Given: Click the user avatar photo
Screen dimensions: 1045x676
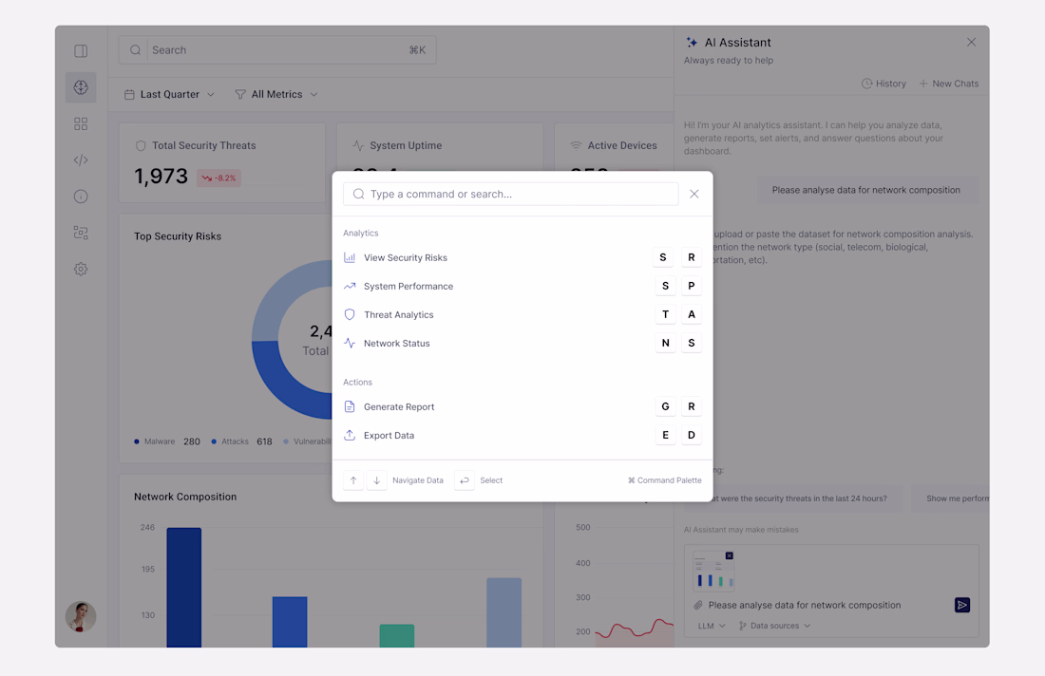Looking at the screenshot, I should click(81, 616).
